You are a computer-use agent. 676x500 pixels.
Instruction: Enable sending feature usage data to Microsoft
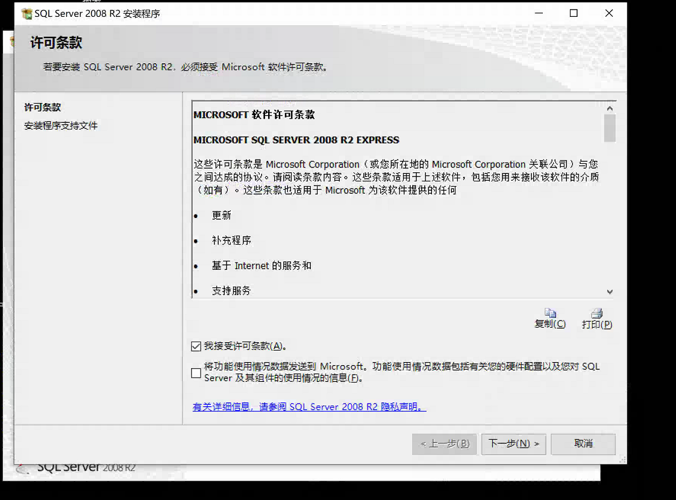(x=196, y=373)
